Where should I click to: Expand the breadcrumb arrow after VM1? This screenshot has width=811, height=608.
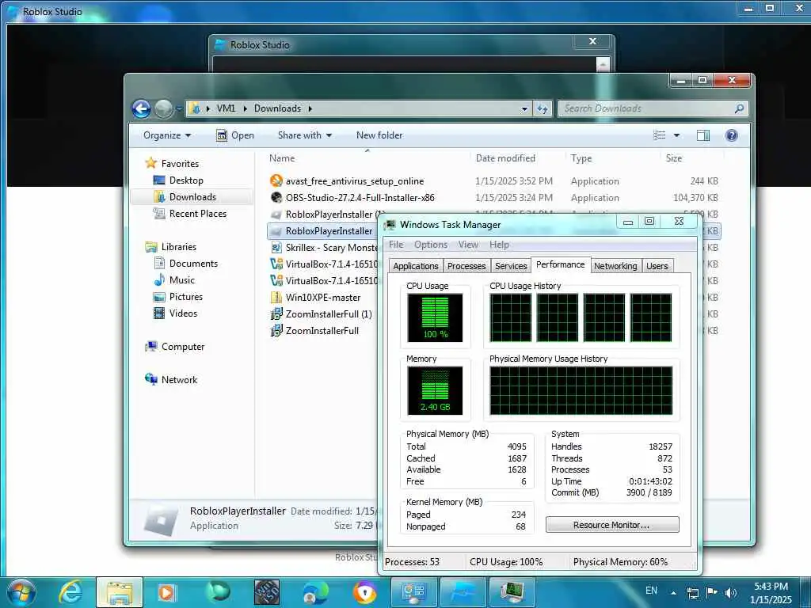[245, 108]
